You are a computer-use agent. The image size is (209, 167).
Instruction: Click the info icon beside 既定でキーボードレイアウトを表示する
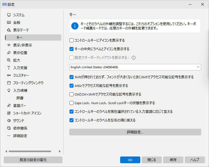click(134, 58)
